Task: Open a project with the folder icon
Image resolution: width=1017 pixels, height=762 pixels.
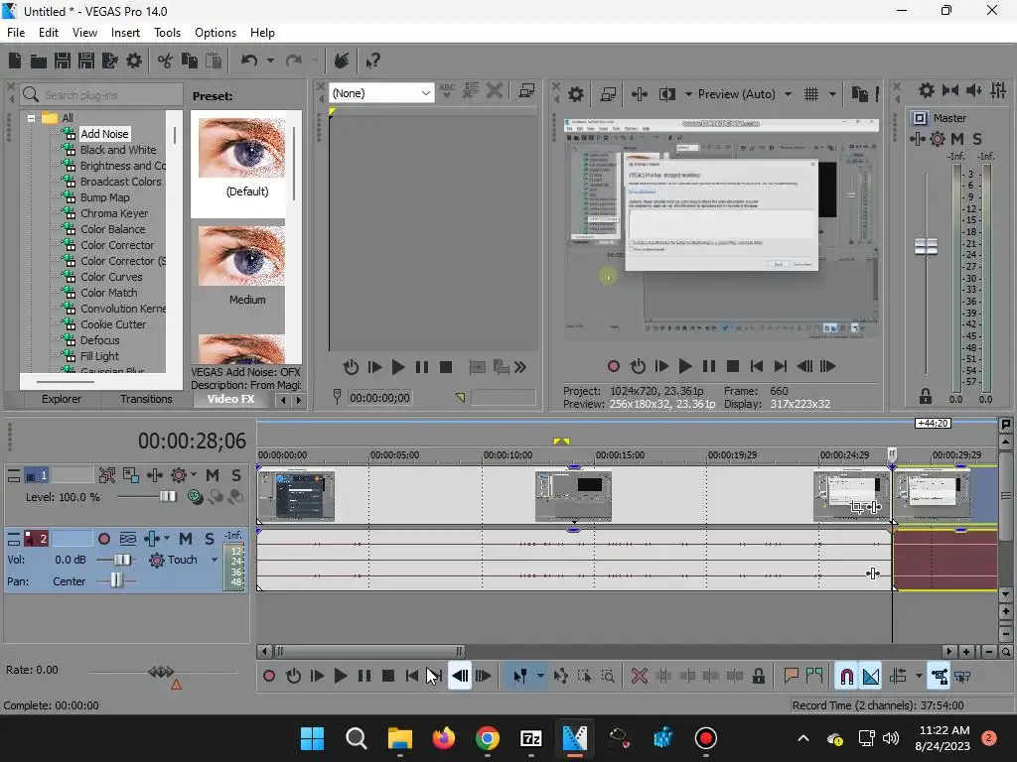Action: [39, 61]
